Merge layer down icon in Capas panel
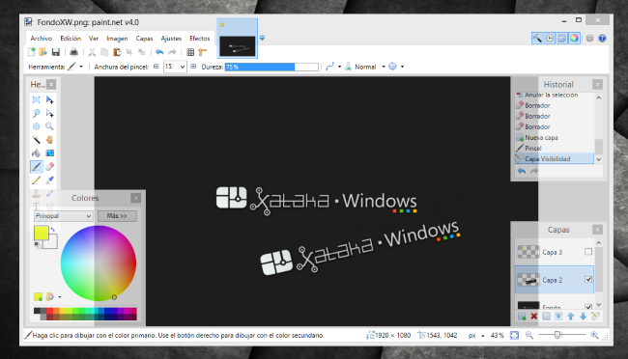 (x=558, y=317)
